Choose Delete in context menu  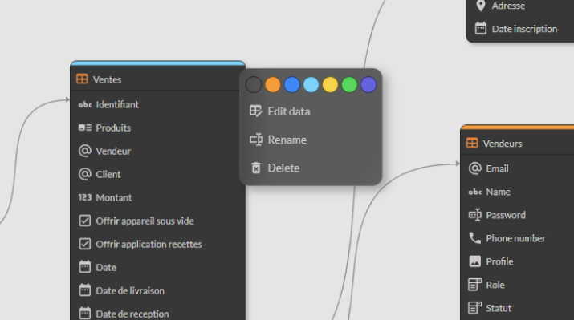point(311,168)
